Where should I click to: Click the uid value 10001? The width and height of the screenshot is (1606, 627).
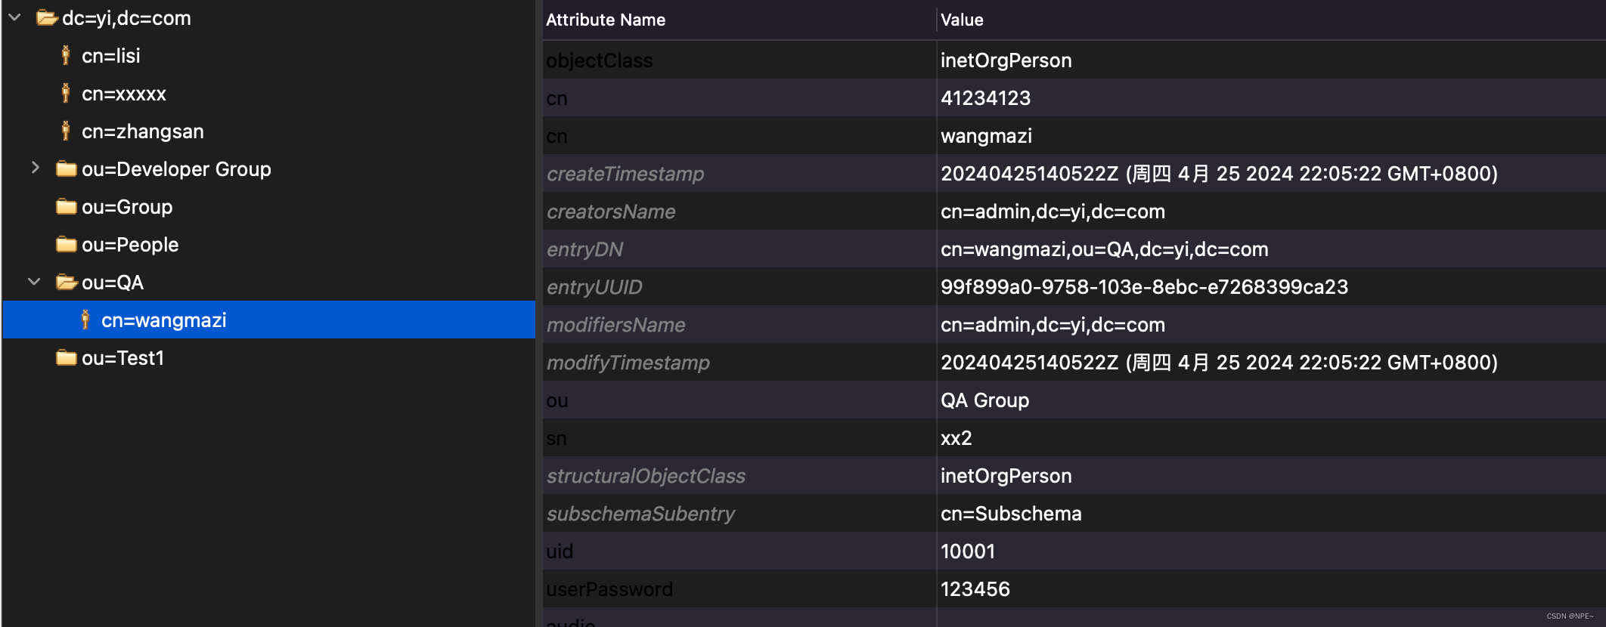tap(968, 551)
